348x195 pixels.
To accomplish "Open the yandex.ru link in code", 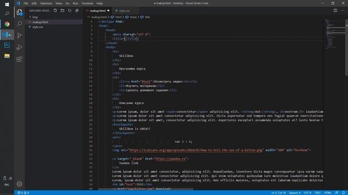I will point(170,159).
